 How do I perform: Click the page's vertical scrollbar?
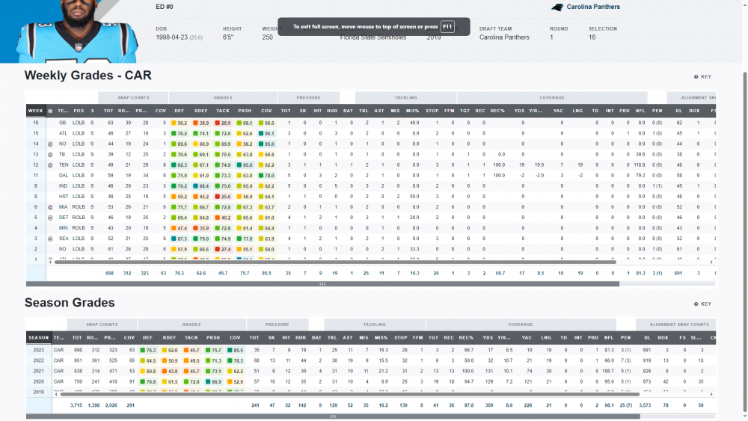coord(744,187)
